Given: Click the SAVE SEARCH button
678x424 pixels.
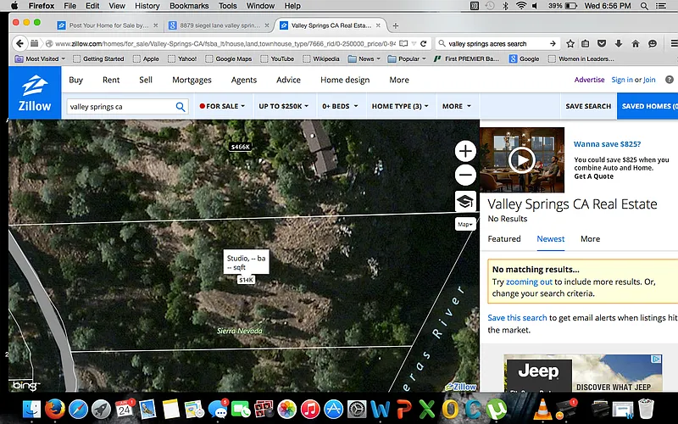Looking at the screenshot, I should point(588,107).
